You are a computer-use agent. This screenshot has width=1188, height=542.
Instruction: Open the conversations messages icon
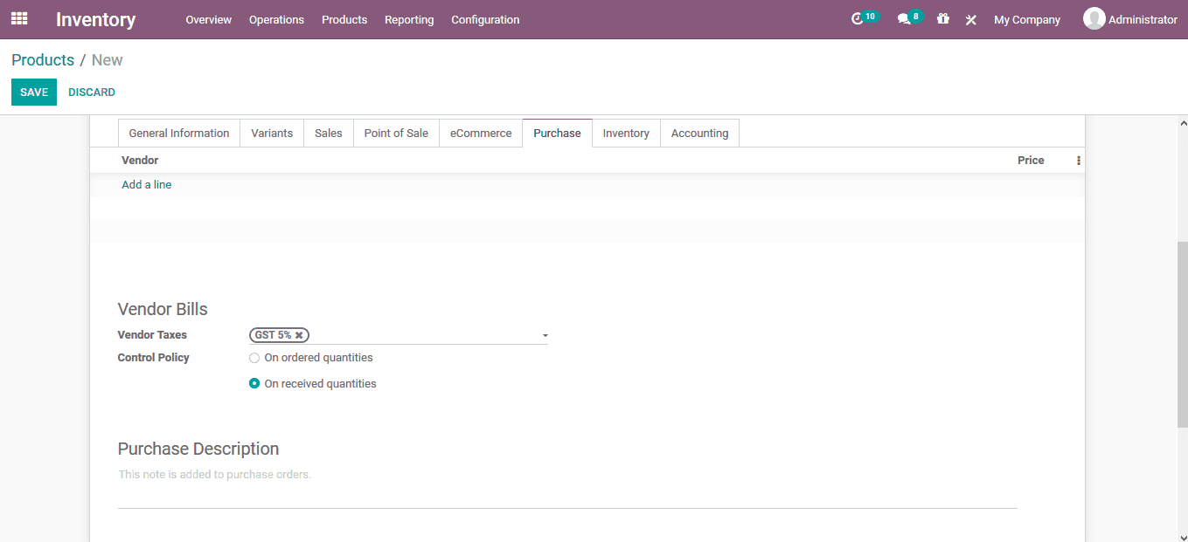point(903,18)
